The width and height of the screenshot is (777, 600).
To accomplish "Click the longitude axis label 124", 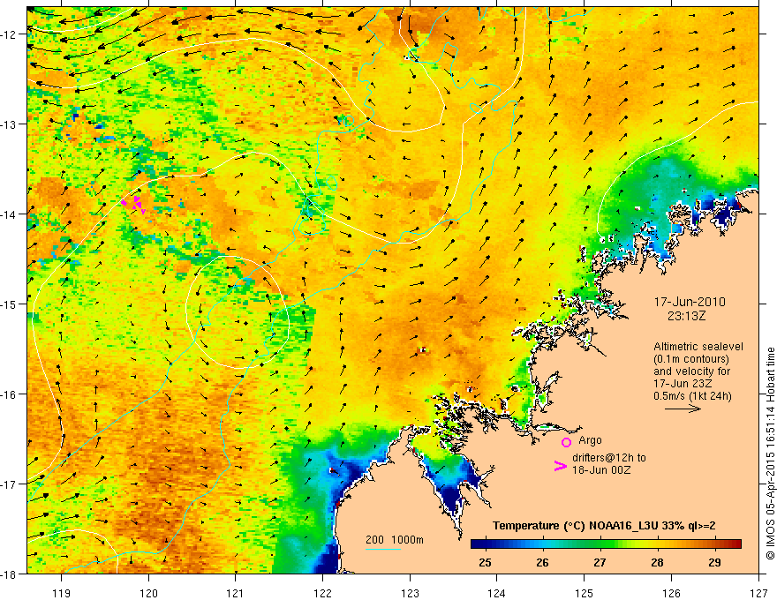I will click(497, 593).
